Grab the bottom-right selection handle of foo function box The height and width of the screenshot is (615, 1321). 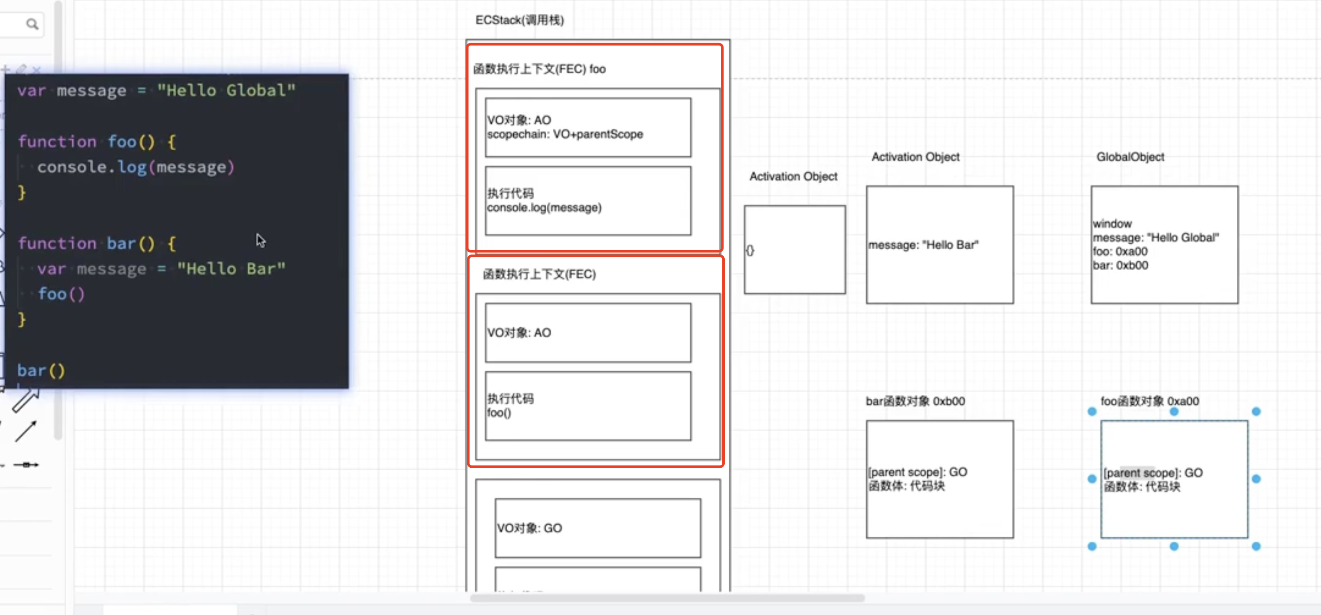pyautogui.click(x=1256, y=546)
